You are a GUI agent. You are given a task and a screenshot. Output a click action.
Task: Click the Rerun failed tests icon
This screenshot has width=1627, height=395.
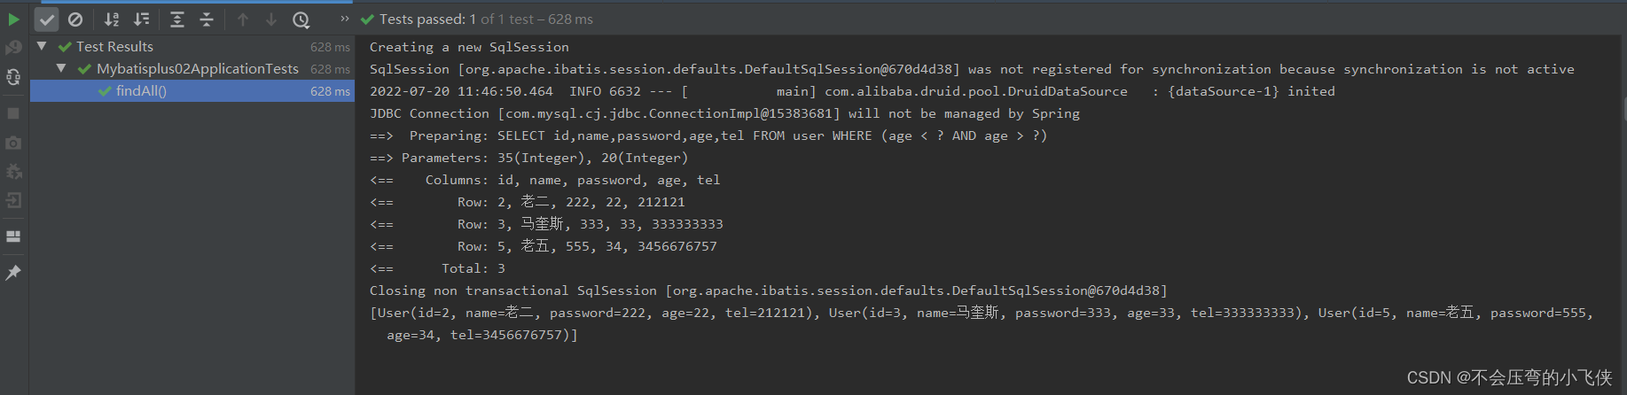pos(13,48)
